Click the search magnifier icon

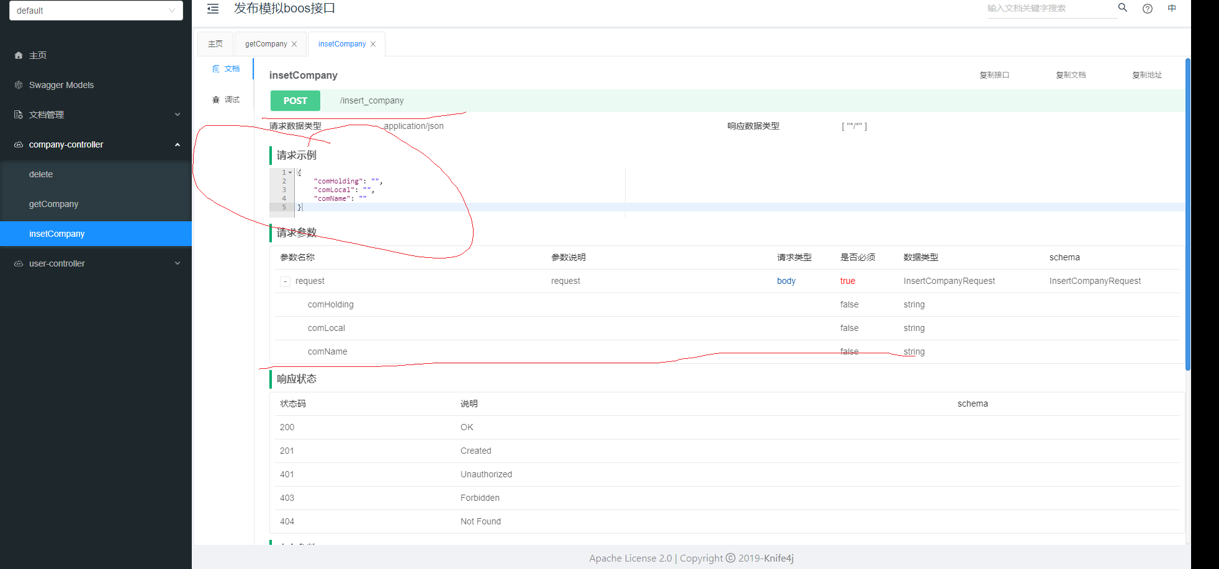tap(1123, 7)
